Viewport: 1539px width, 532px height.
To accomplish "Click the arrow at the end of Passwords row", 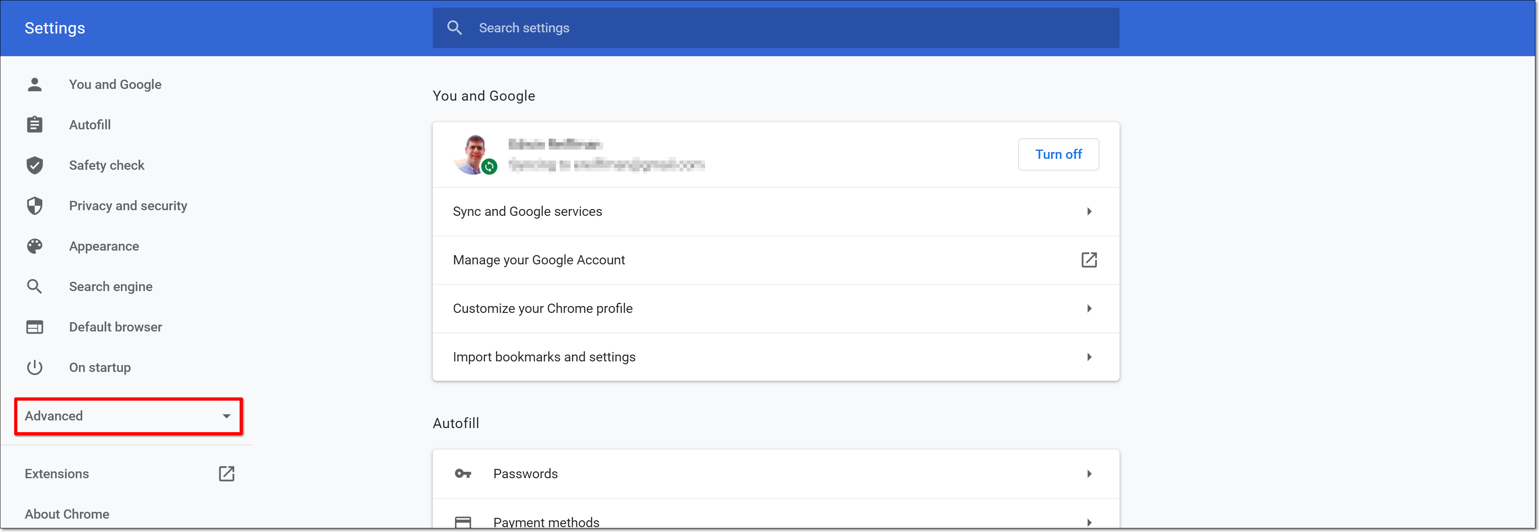I will point(1089,473).
